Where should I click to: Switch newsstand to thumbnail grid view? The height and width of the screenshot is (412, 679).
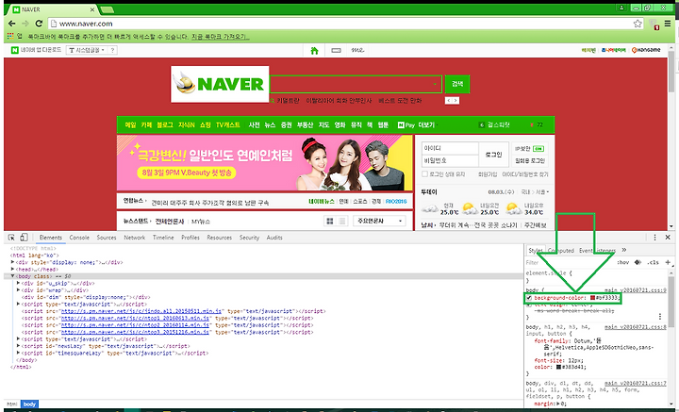(330, 222)
